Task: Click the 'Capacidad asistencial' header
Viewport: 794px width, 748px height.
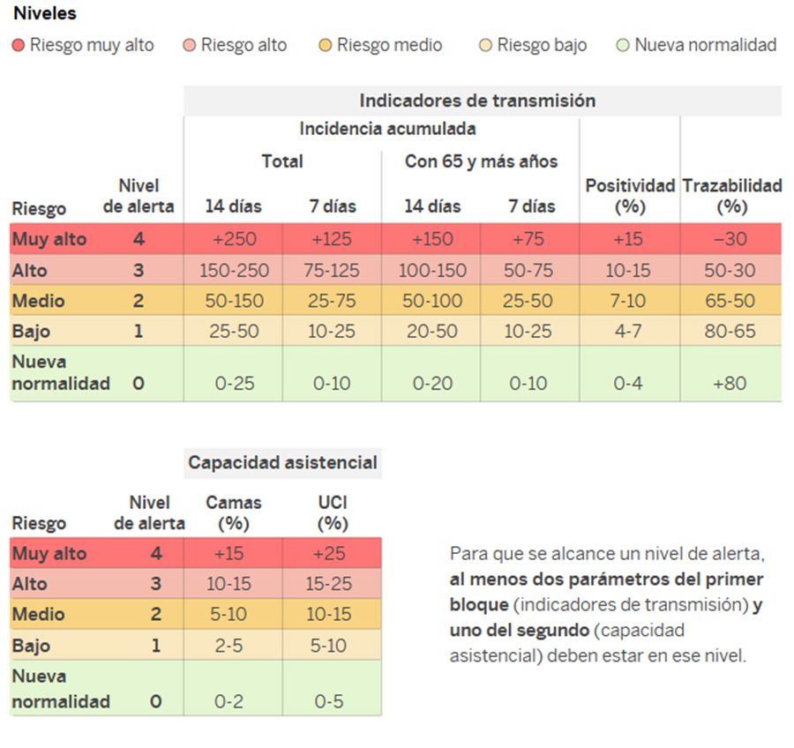Action: tap(282, 462)
